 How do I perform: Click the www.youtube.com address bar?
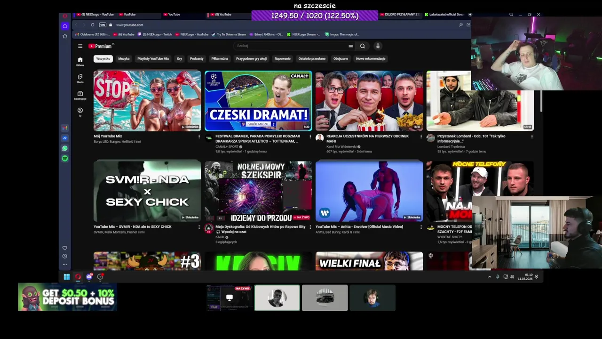click(x=130, y=25)
